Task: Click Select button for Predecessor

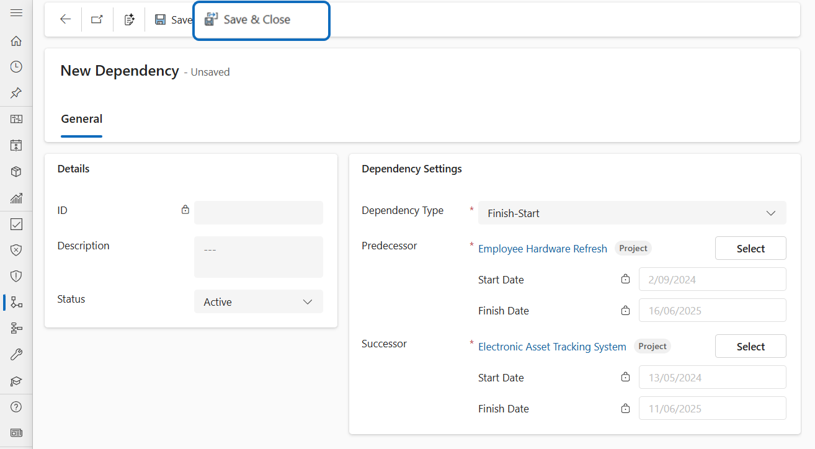Action: pos(750,249)
